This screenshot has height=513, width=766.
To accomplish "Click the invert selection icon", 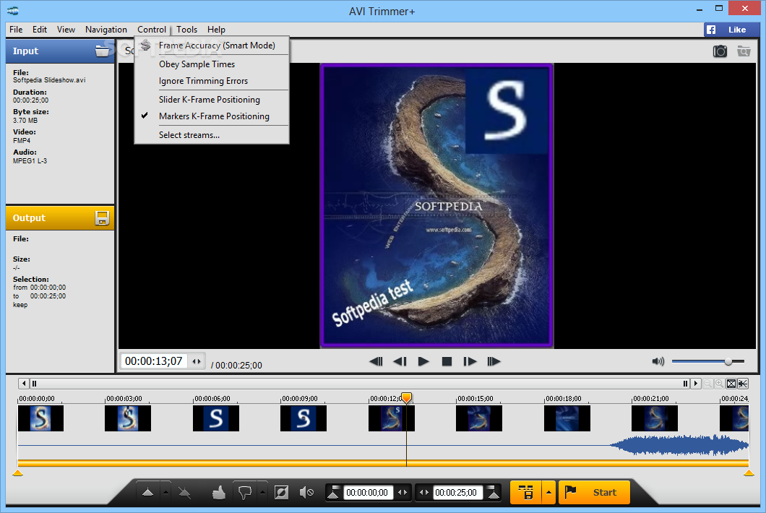I will (281, 493).
